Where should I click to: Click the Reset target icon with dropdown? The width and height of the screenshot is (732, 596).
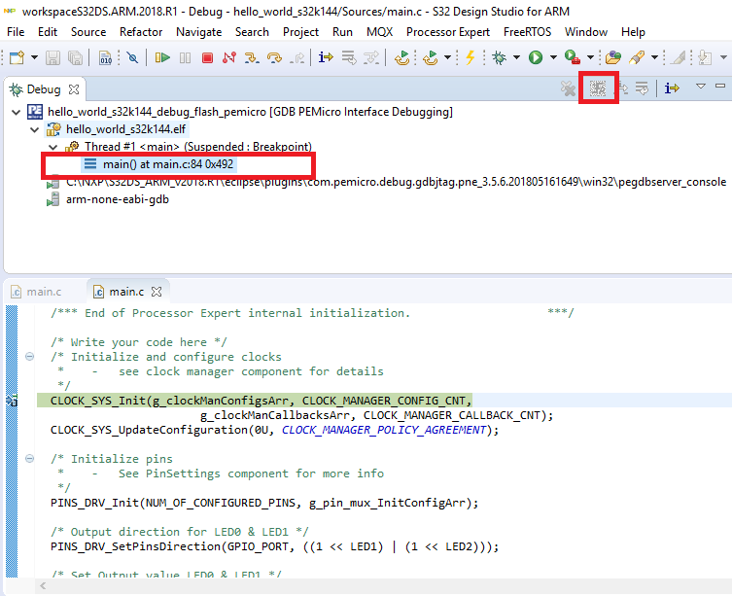pos(430,57)
